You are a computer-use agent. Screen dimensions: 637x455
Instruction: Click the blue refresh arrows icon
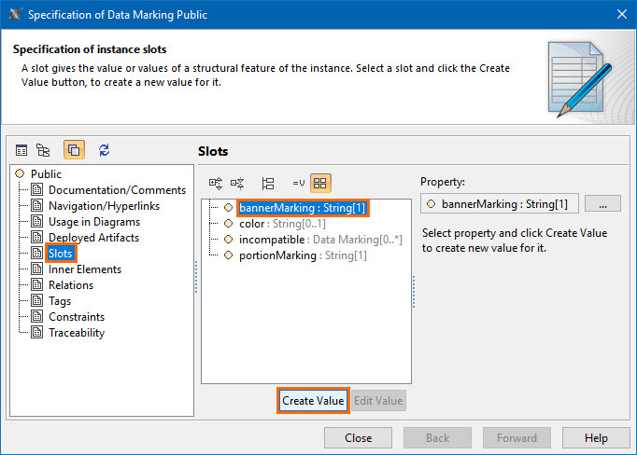tap(104, 150)
